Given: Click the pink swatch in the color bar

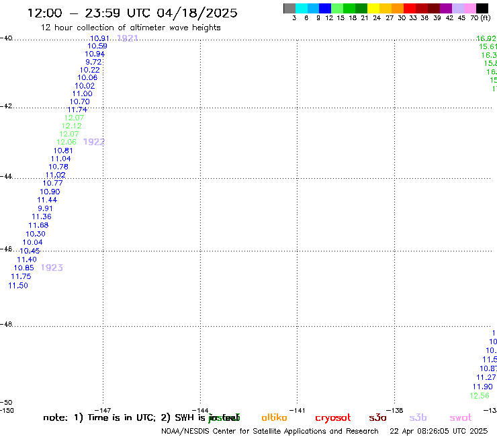Looking at the screenshot, I should [470, 8].
